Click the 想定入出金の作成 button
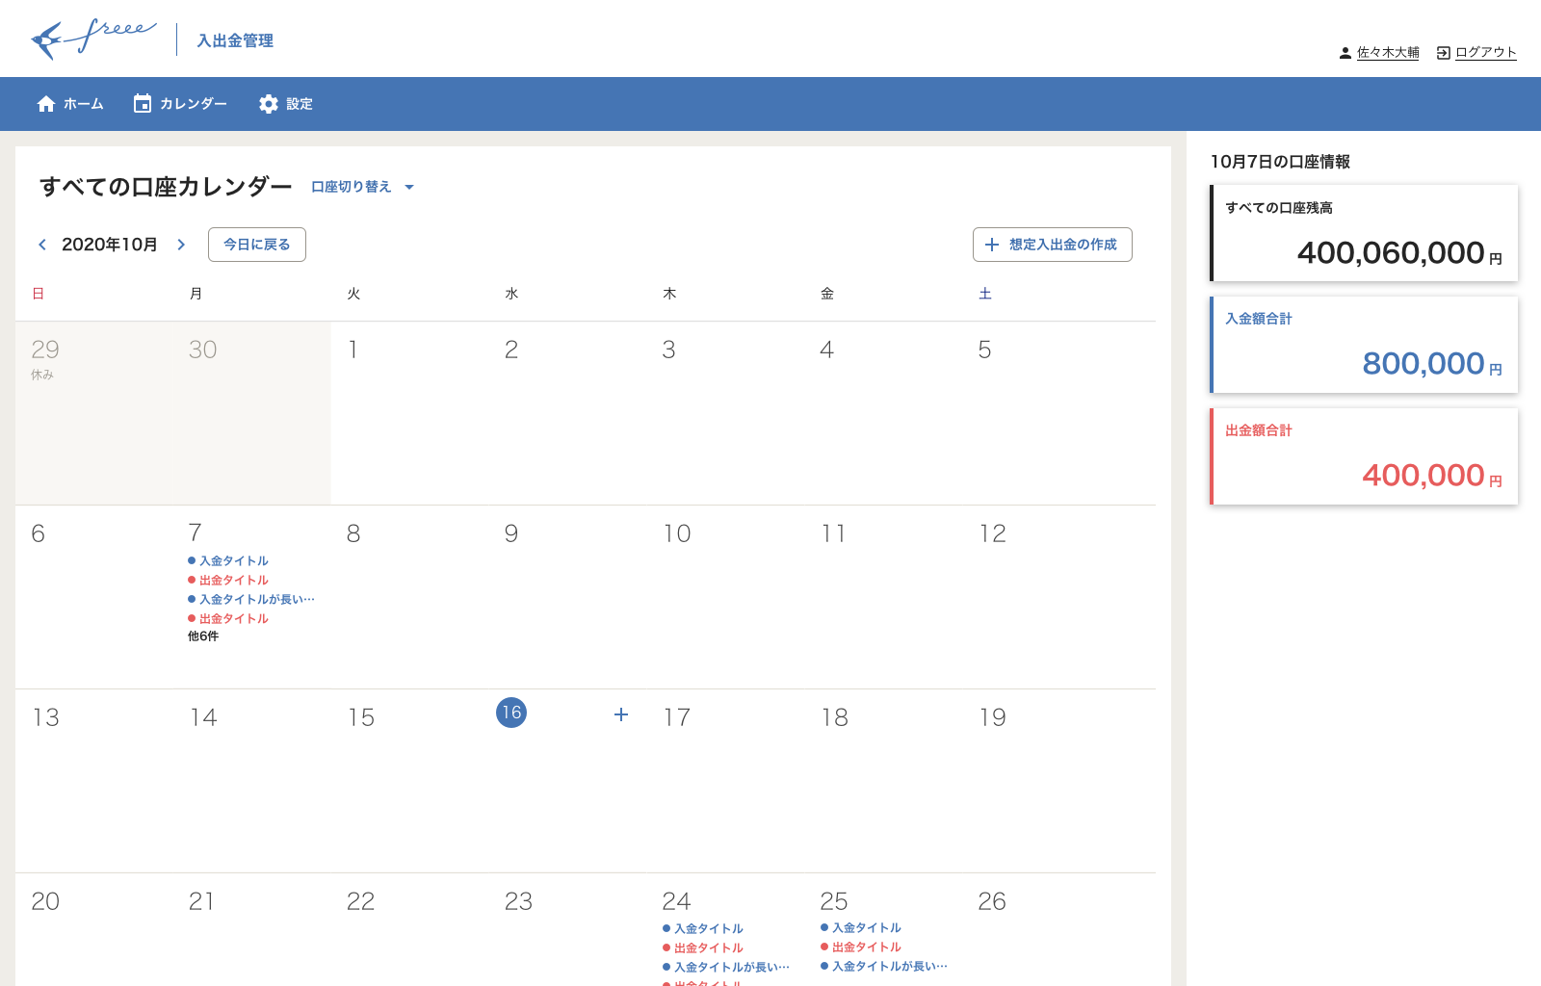The width and height of the screenshot is (1541, 986). coord(1052,245)
